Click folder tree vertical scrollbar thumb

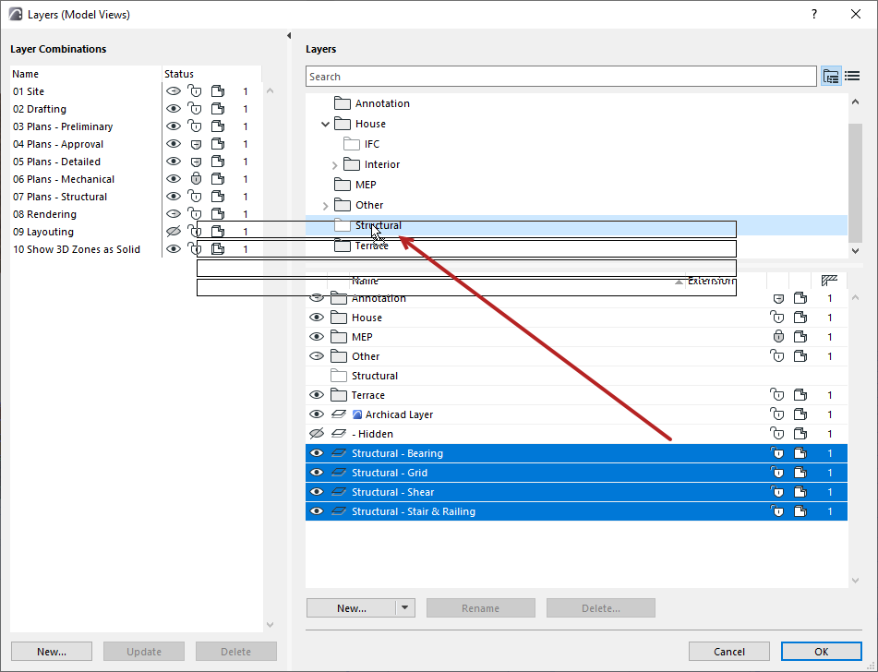point(855,183)
